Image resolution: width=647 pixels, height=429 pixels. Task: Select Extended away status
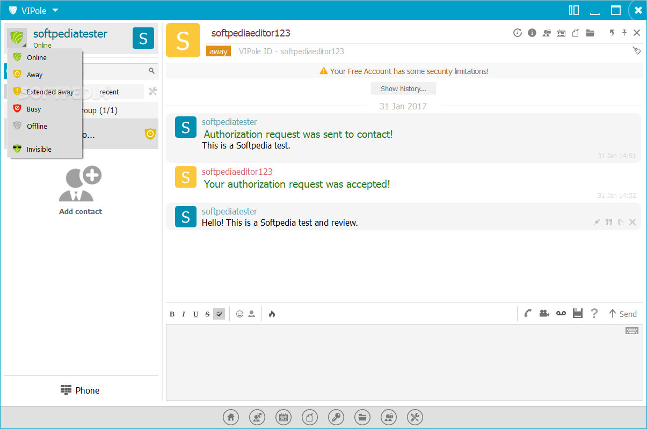(x=45, y=92)
